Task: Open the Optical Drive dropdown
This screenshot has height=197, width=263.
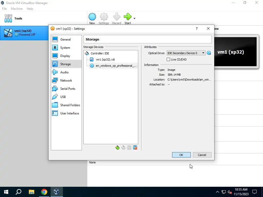Action: point(186,53)
